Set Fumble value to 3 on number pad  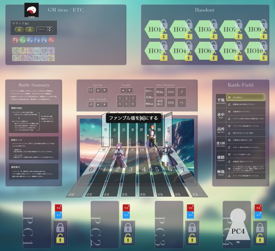[x=133, y=98]
